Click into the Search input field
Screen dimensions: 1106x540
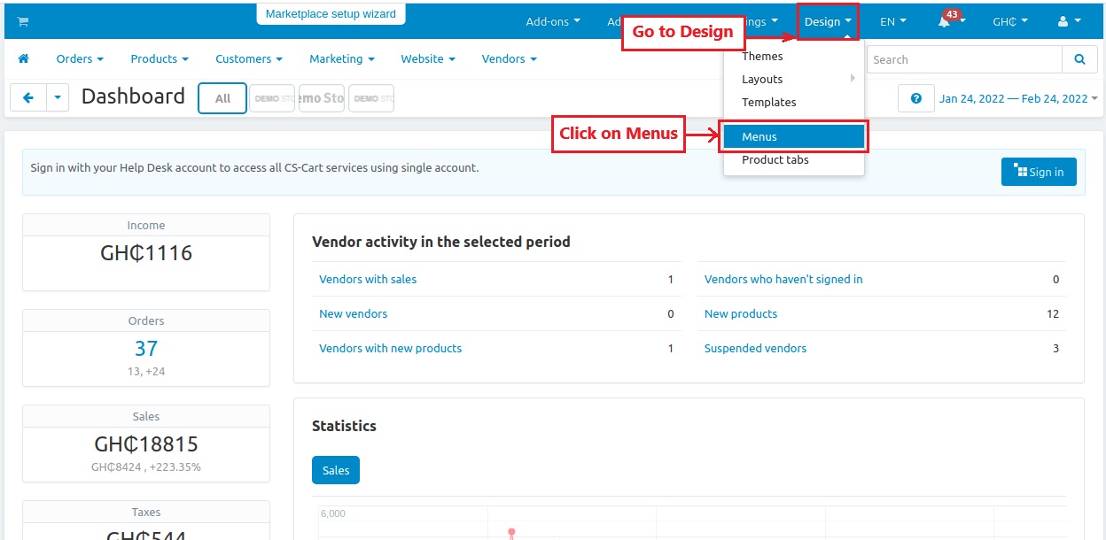coord(963,59)
